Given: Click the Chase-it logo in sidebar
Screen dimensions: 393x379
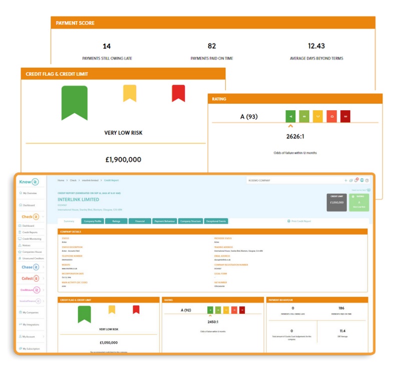Looking at the screenshot, I should pos(31,267).
